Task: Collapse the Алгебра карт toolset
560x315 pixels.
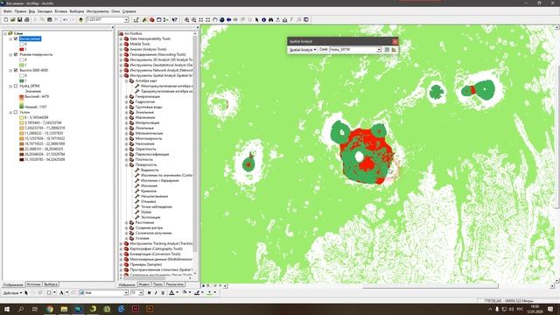Action: click(x=126, y=80)
